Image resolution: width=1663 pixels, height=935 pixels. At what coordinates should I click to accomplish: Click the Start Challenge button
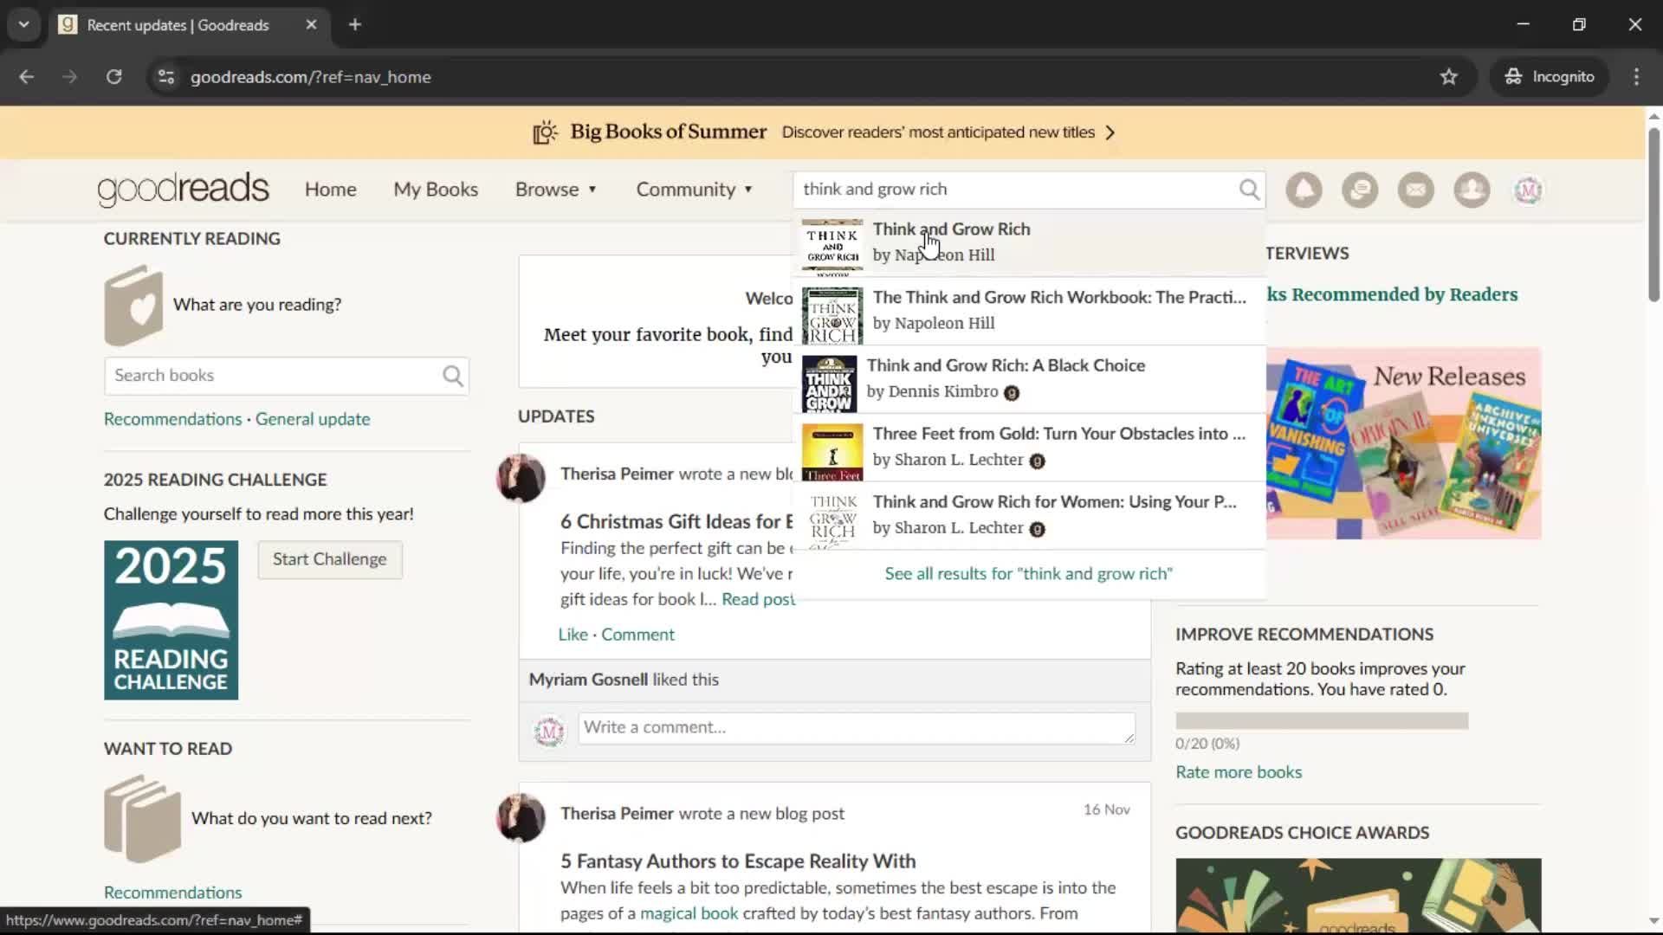pyautogui.click(x=329, y=559)
